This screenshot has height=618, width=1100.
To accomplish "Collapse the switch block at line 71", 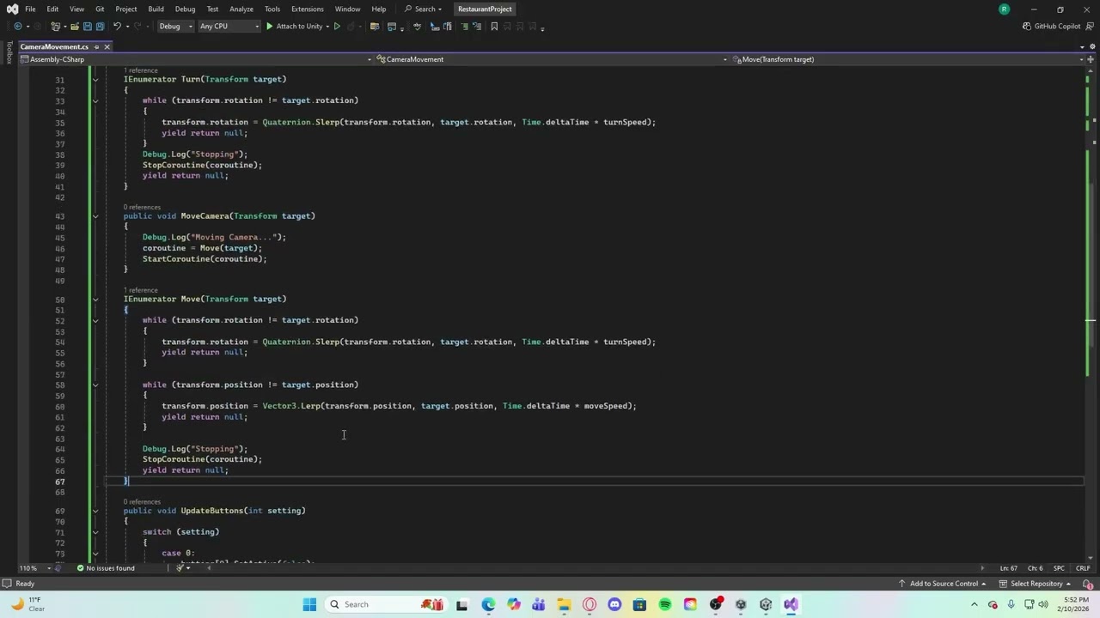I will click(95, 532).
